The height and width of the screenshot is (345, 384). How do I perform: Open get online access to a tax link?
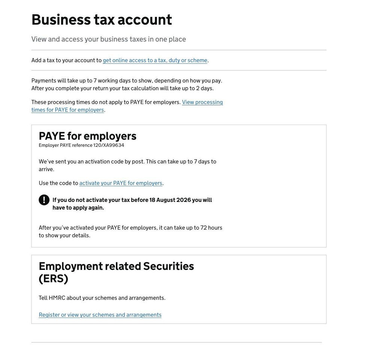(155, 60)
